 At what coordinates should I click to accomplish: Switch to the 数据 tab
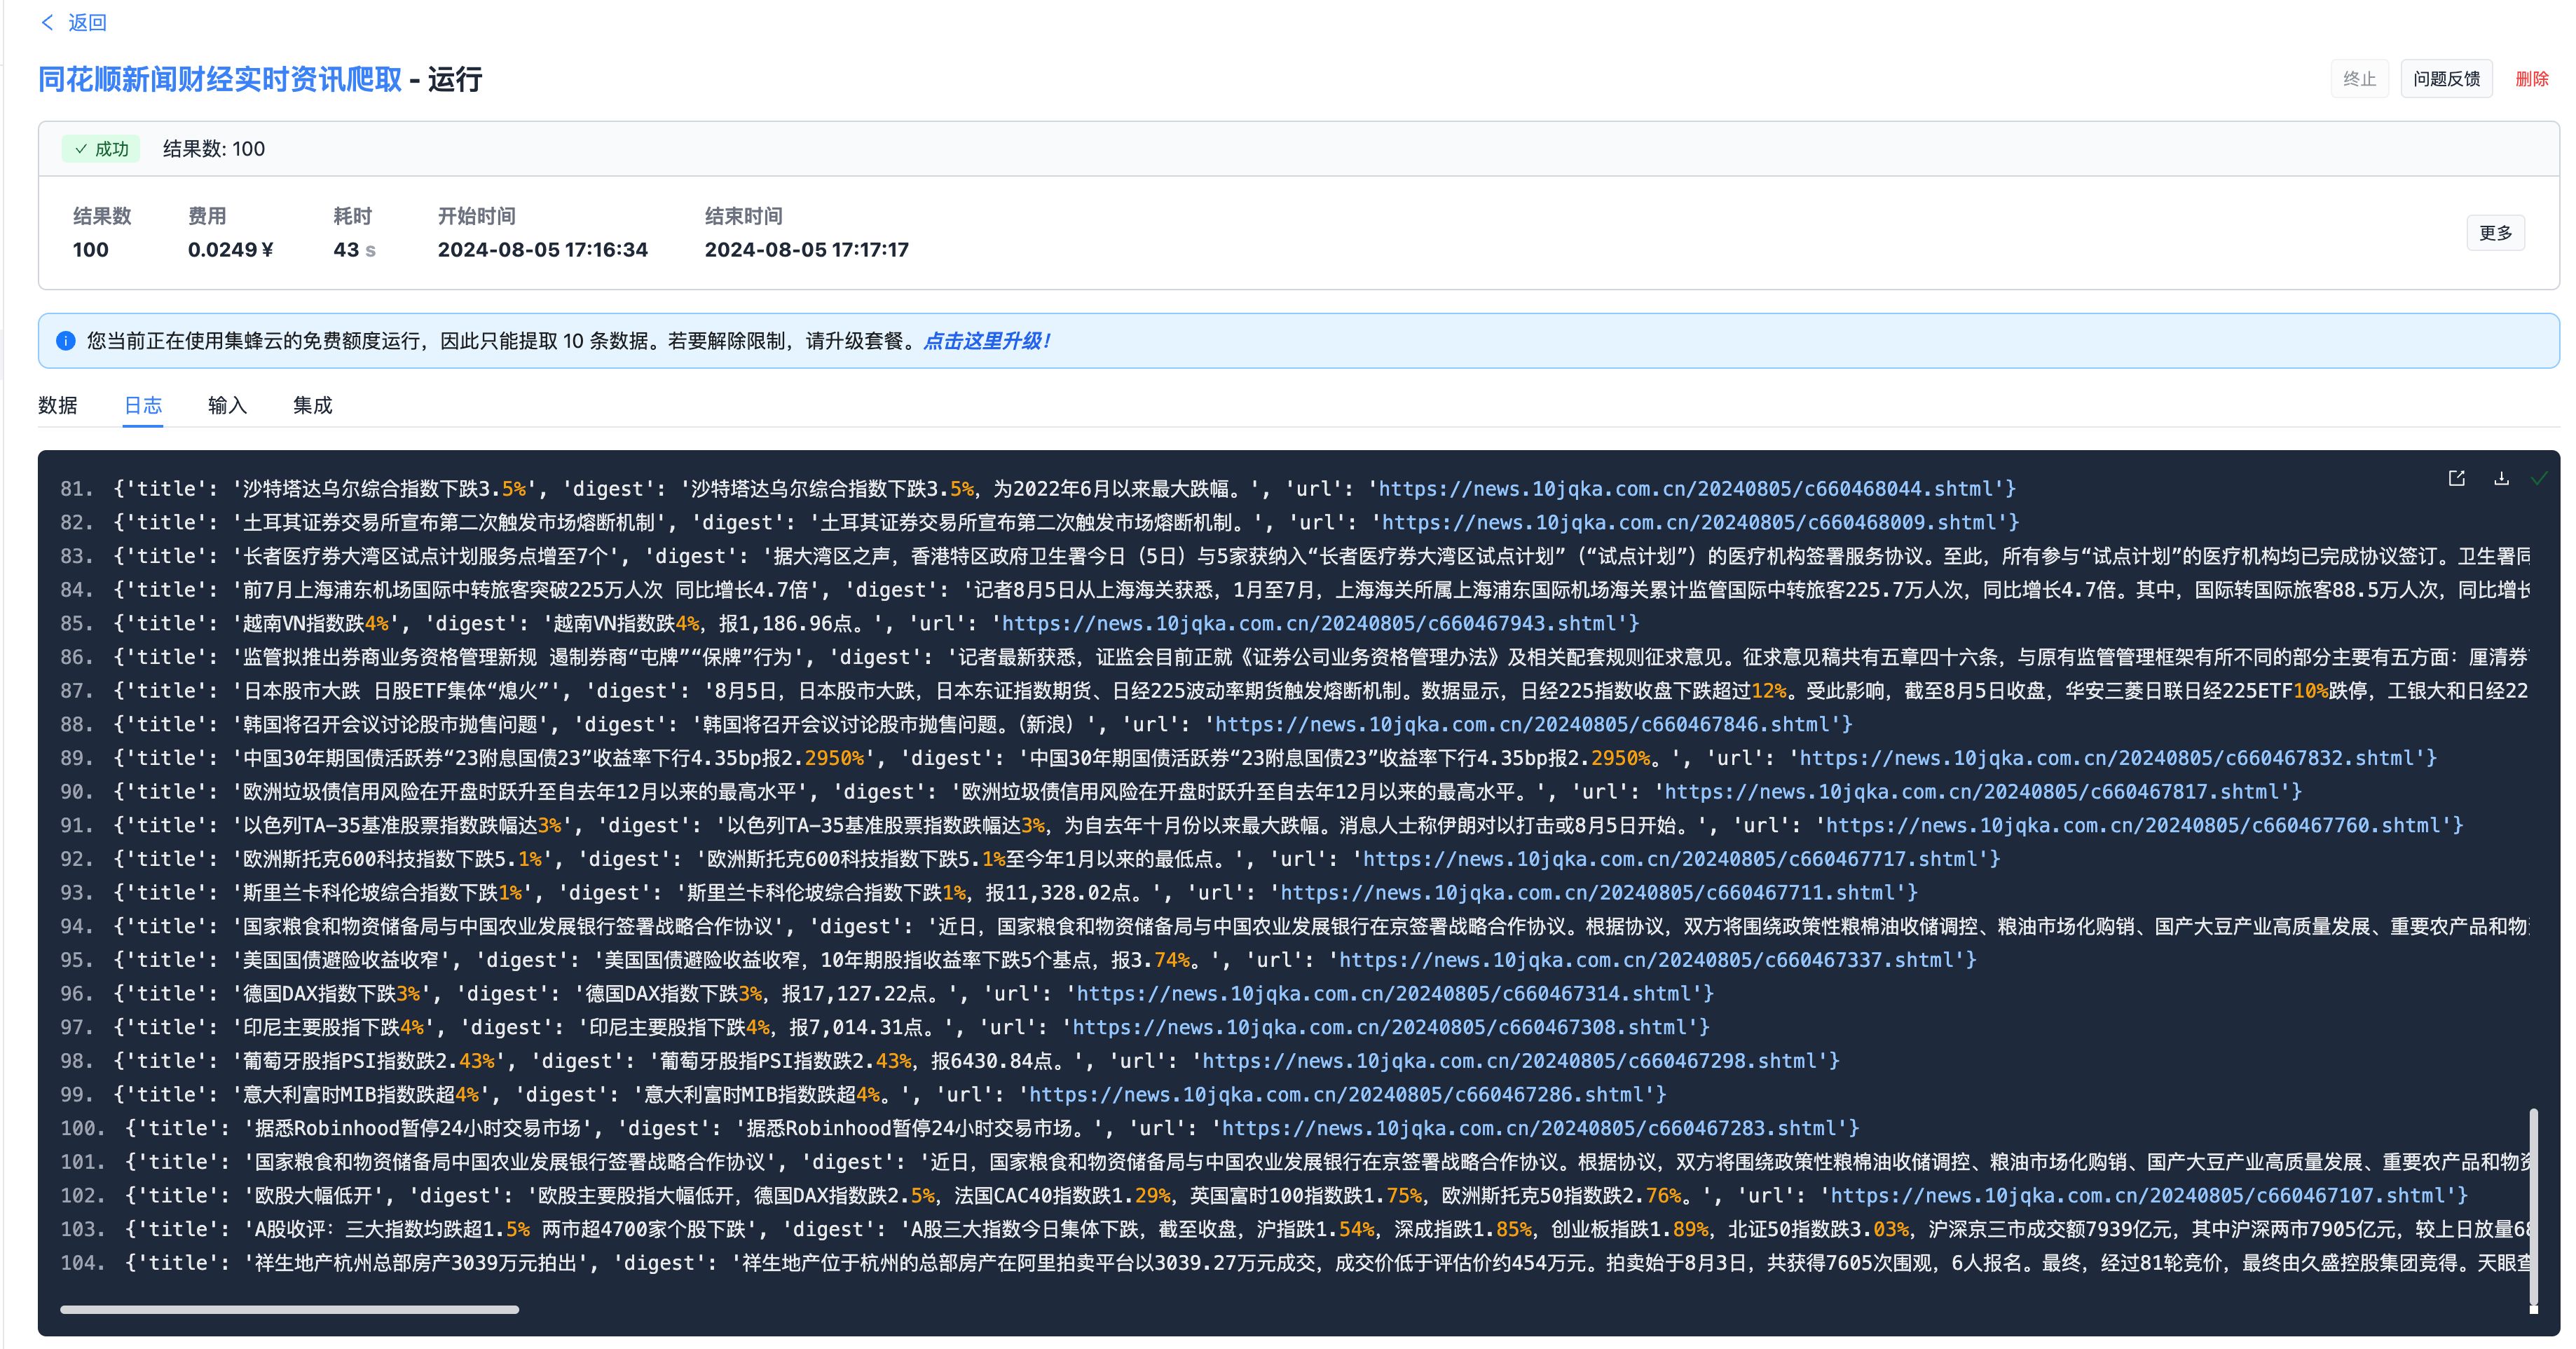tap(58, 405)
